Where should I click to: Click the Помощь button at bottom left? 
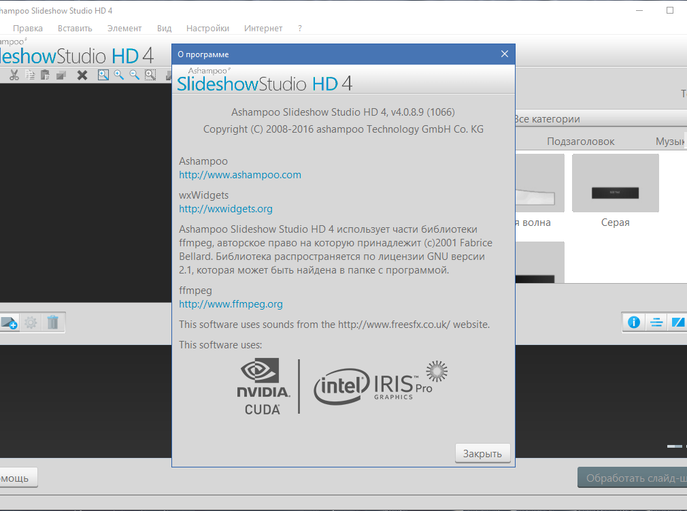[x=18, y=478]
